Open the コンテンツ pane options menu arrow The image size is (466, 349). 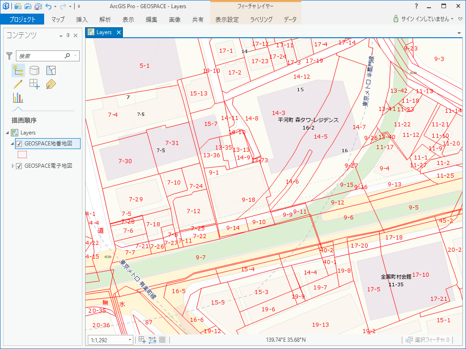(61, 36)
